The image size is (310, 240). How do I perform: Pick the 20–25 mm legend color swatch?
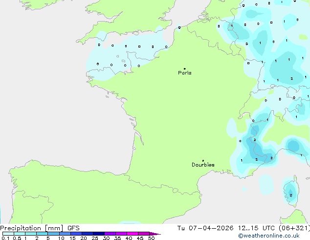(x=87, y=234)
